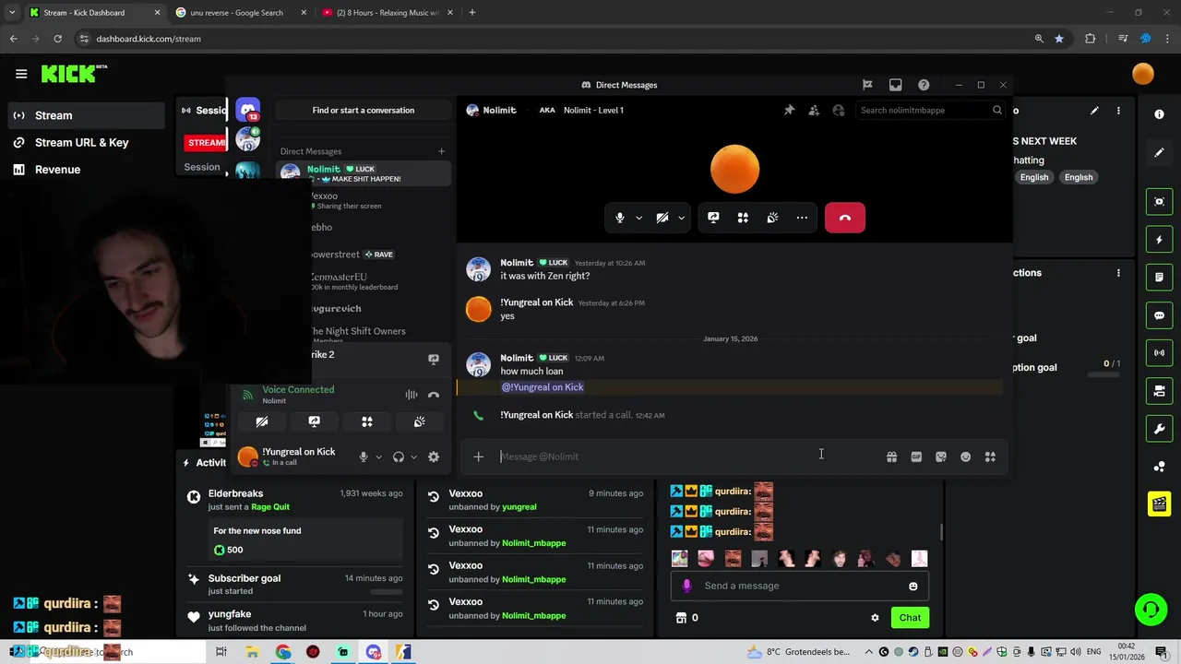The height and width of the screenshot is (664, 1181).
Task: Open sticker picker
Action: coord(941,456)
